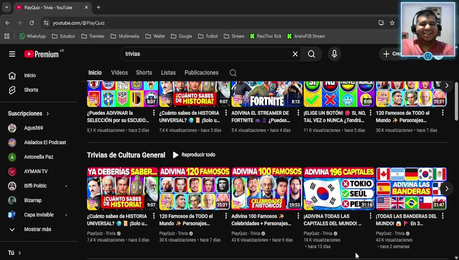Open a new browser tab

[x=98, y=7]
